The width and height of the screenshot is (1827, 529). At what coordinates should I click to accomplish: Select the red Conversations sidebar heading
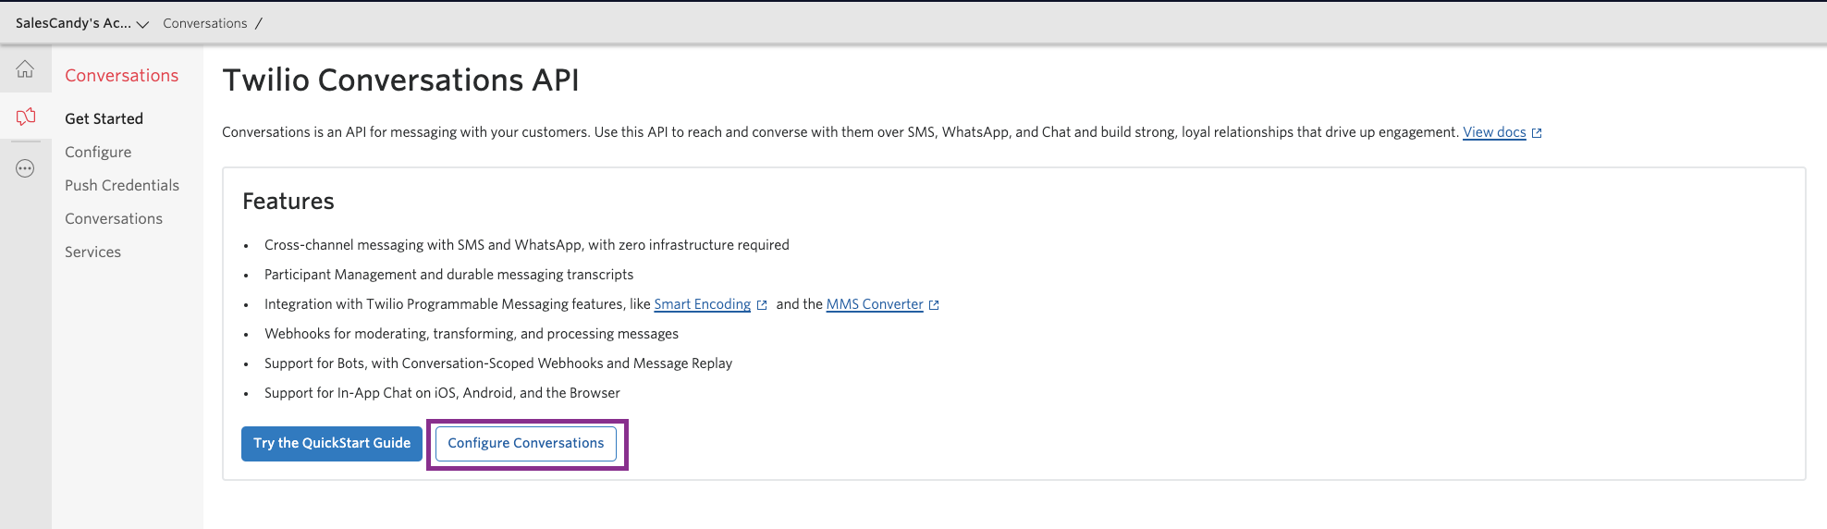click(x=121, y=76)
